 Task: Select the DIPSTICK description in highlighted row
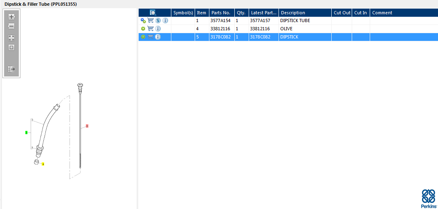tap(305, 37)
